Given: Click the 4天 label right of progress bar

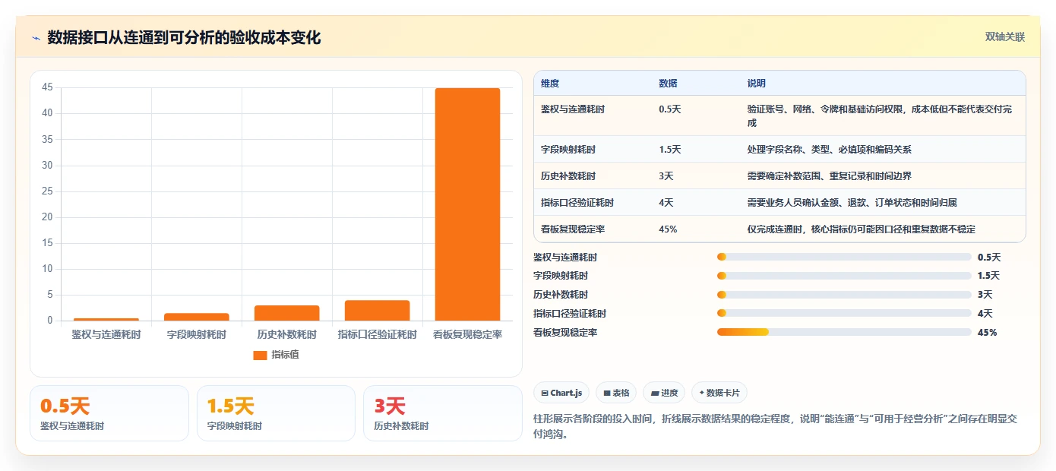Looking at the screenshot, I should (x=985, y=314).
